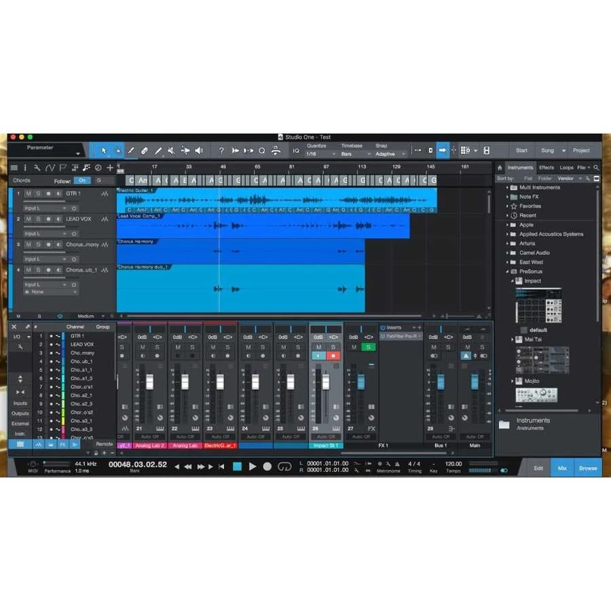Open the Loops browser tab
This screenshot has height=611, width=611.
pos(566,168)
